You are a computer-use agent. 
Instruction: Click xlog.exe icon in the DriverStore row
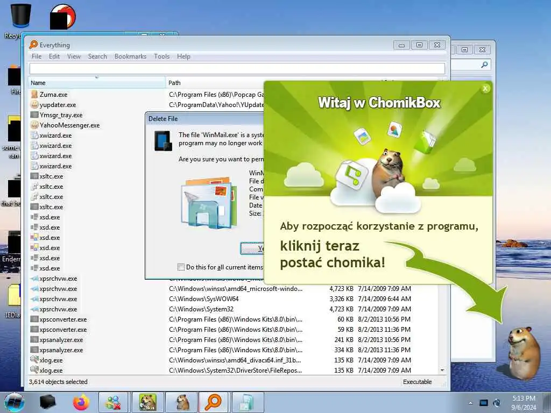[x=34, y=370]
